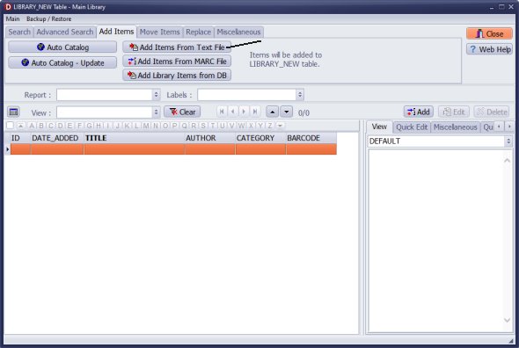Click the table view icon beside View
This screenshot has height=348, width=519.
click(13, 112)
